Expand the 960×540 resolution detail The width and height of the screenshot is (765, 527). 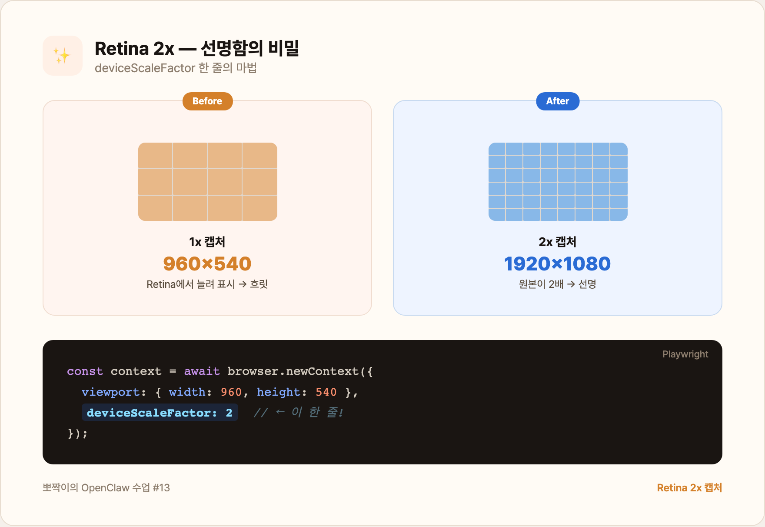click(207, 263)
